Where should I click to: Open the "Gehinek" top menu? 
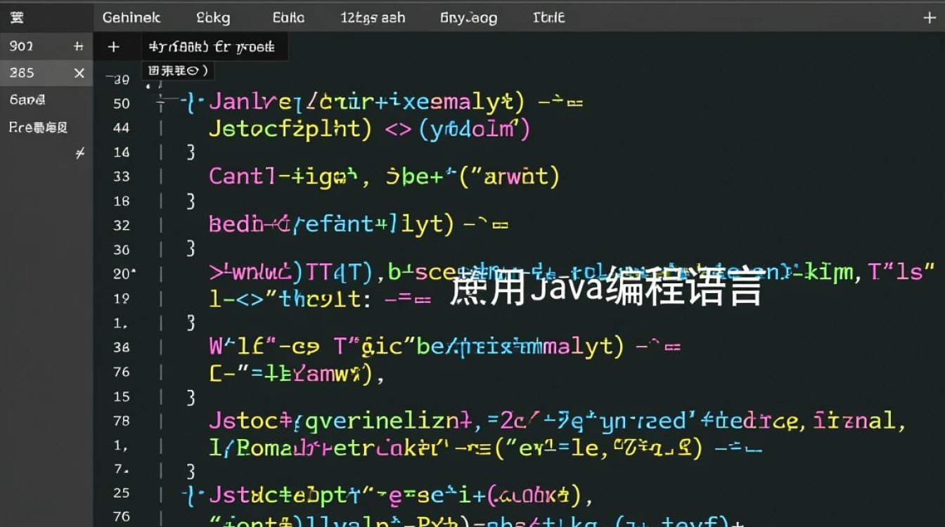(x=131, y=18)
